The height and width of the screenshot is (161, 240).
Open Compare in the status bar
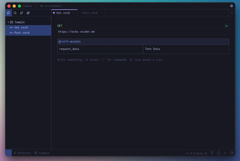coord(42,153)
